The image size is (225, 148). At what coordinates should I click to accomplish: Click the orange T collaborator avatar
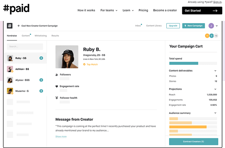(x=207, y=36)
